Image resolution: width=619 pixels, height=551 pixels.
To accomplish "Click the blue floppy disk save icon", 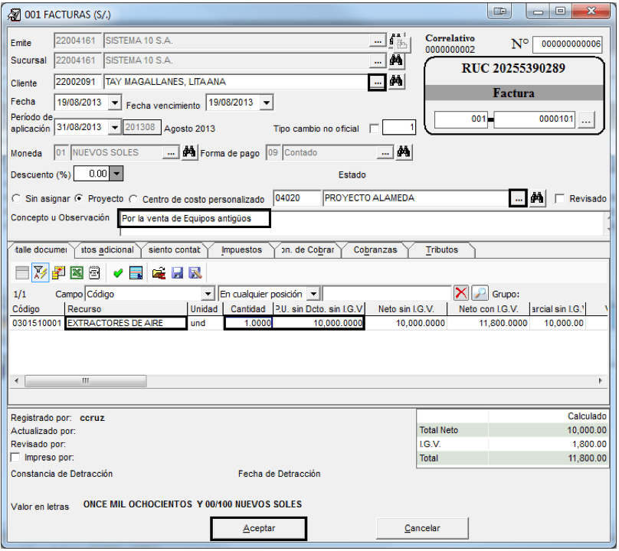I will (x=177, y=273).
